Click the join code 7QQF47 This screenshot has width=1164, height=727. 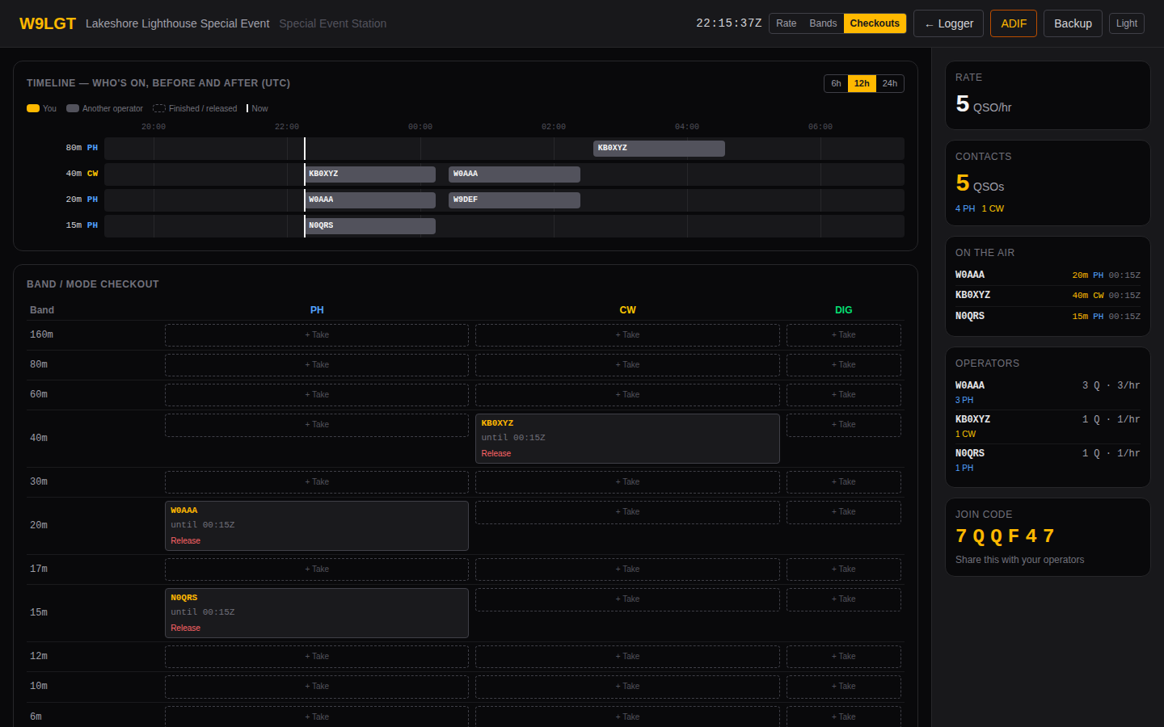pyautogui.click(x=1005, y=536)
